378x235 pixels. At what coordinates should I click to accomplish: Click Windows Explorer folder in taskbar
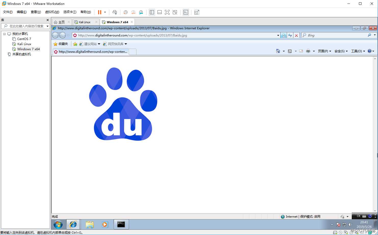[90, 224]
